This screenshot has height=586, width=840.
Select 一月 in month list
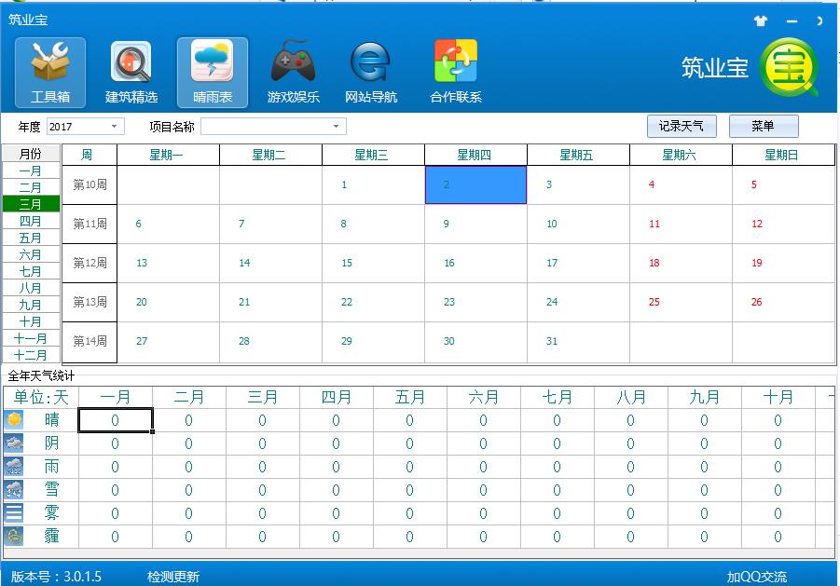pos(31,170)
